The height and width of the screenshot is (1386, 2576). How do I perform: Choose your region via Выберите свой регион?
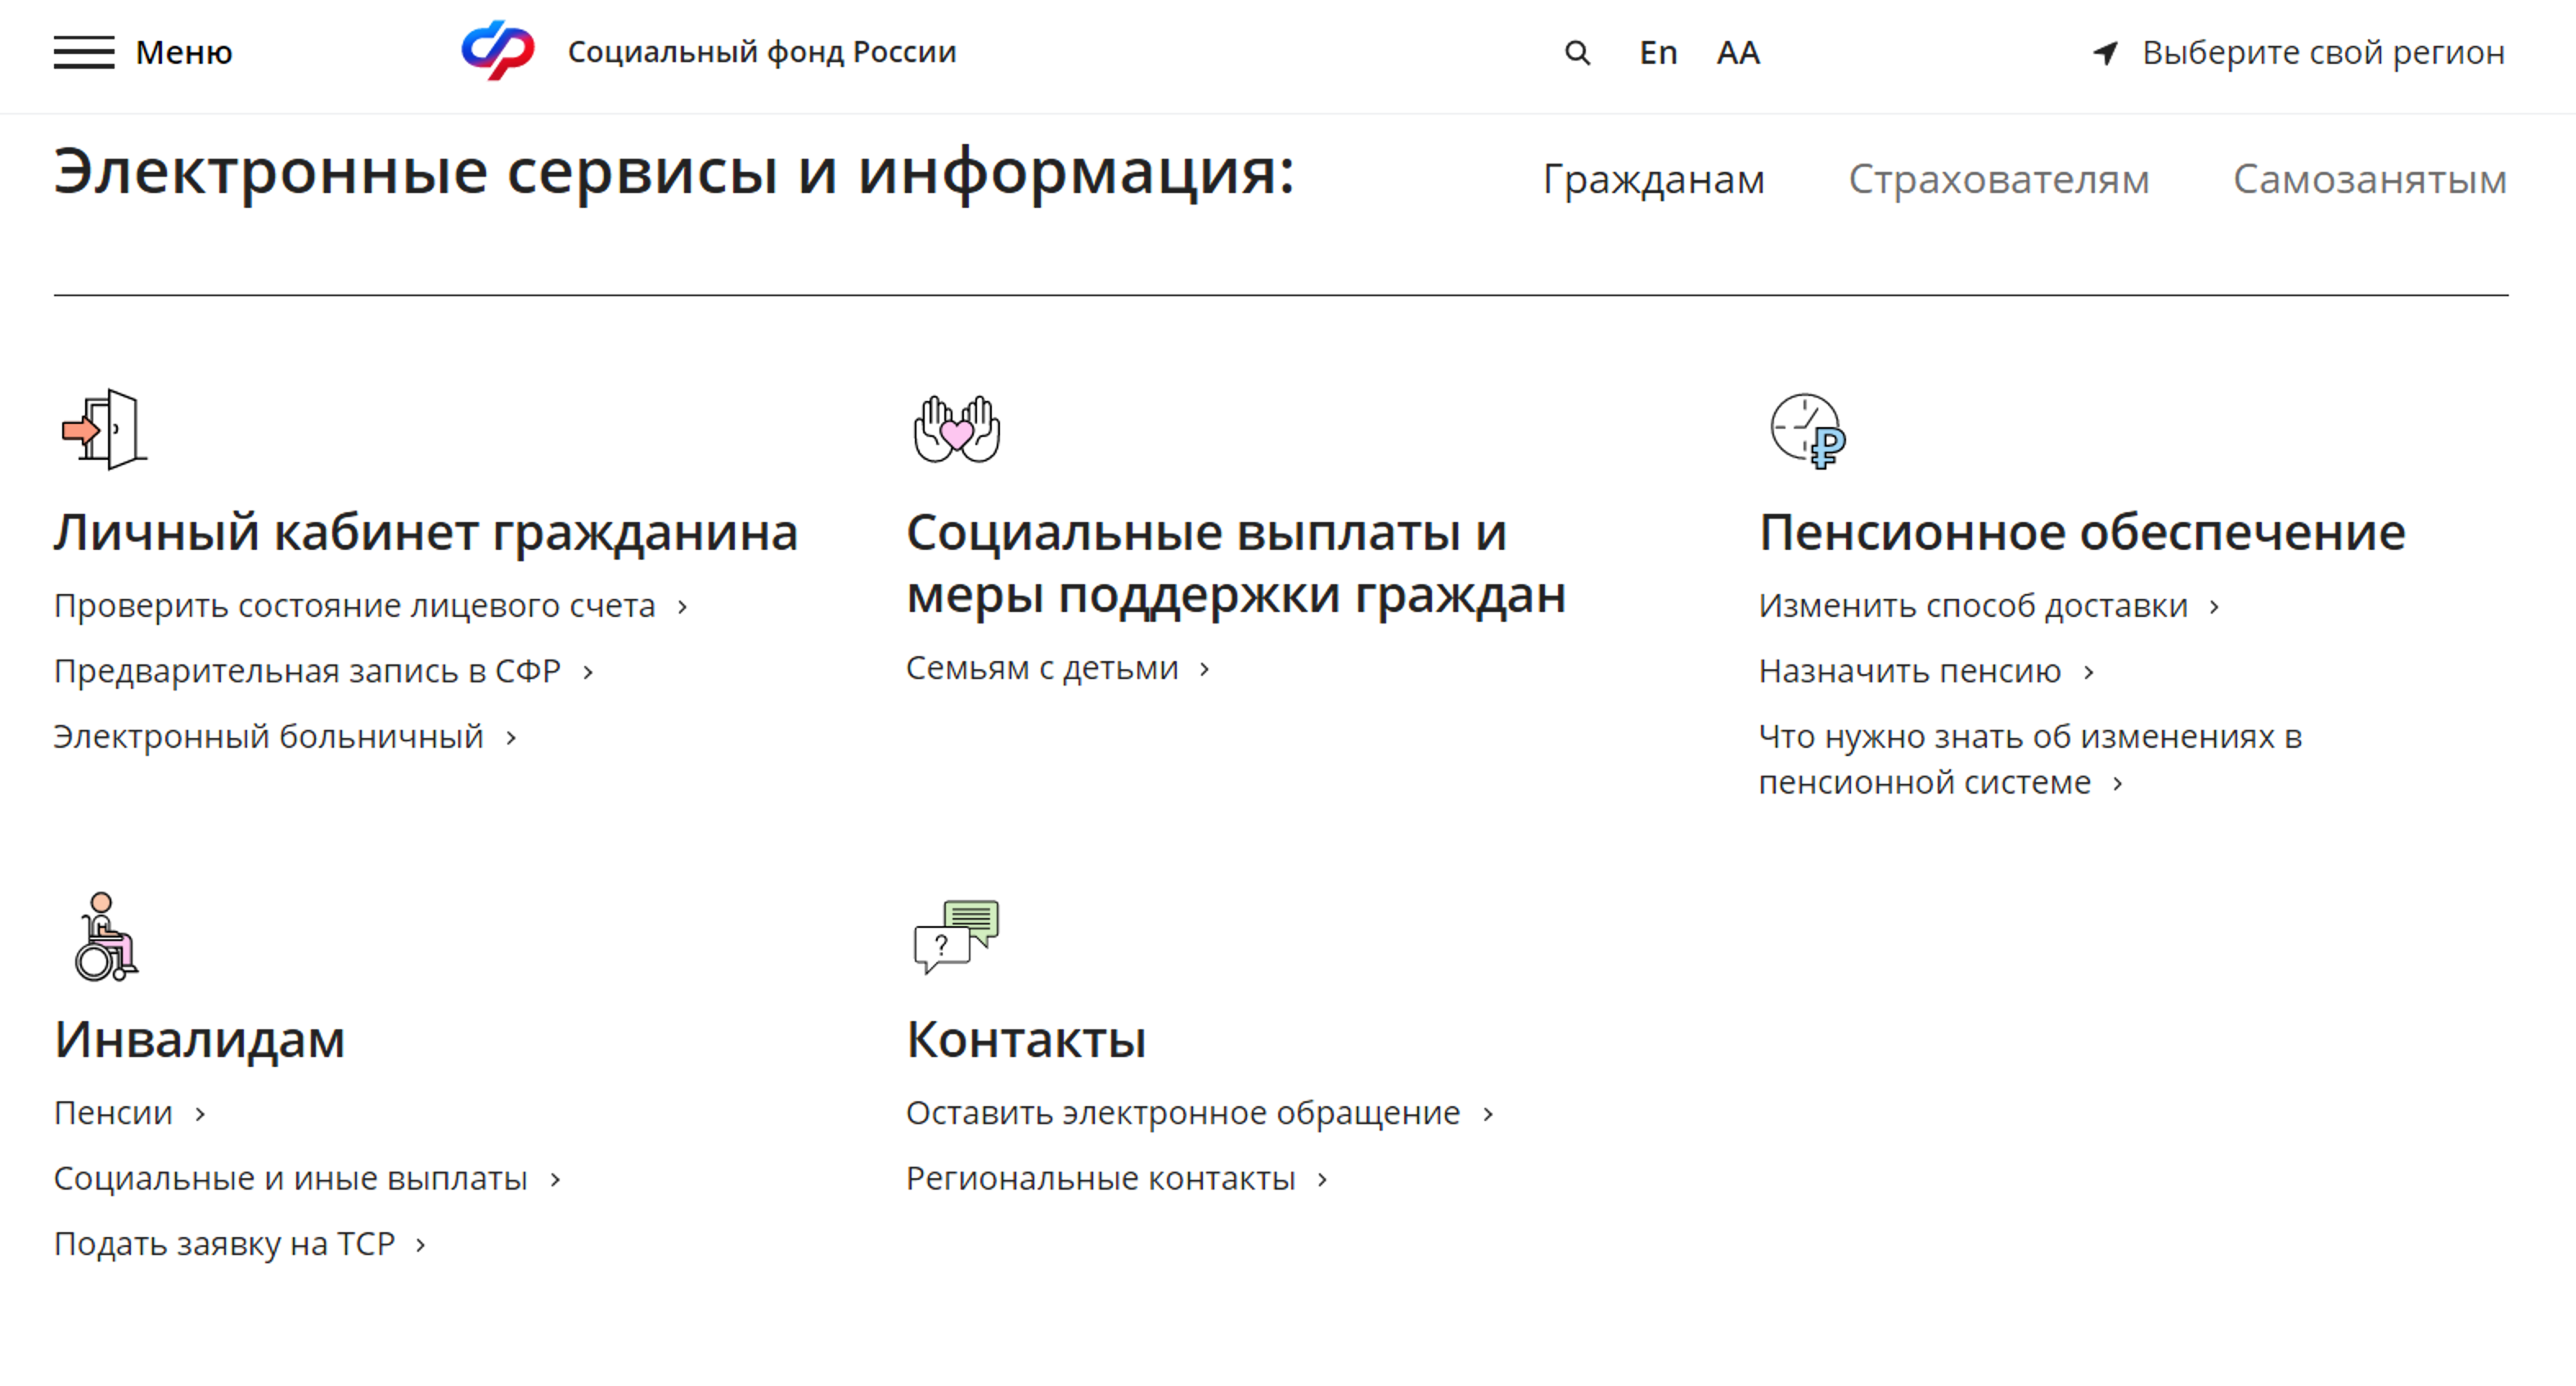tap(2323, 52)
